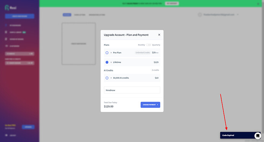Click the promo code field containing hirednow
Image resolution: width=264 pixels, height=142 pixels.
point(132,90)
